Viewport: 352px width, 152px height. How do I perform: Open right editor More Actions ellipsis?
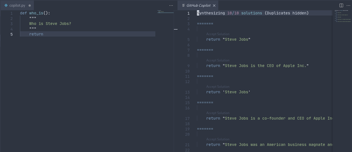pyautogui.click(x=348, y=5)
